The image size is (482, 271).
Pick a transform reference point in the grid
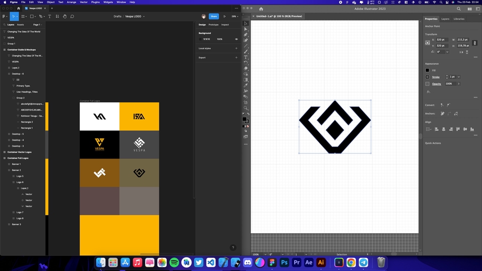(428, 43)
